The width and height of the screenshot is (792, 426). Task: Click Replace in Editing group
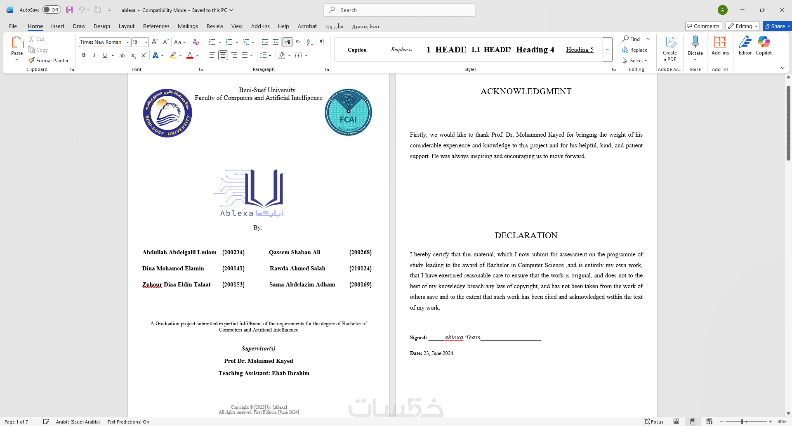(x=635, y=50)
